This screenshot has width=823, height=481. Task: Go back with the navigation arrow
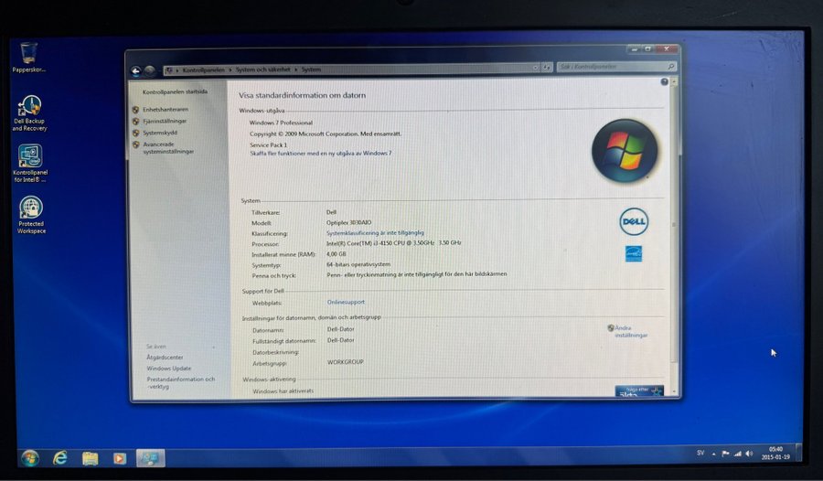click(136, 70)
